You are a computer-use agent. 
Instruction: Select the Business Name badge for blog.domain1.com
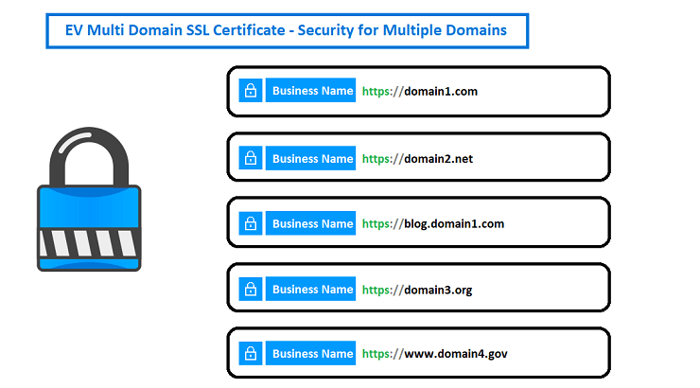coord(310,223)
